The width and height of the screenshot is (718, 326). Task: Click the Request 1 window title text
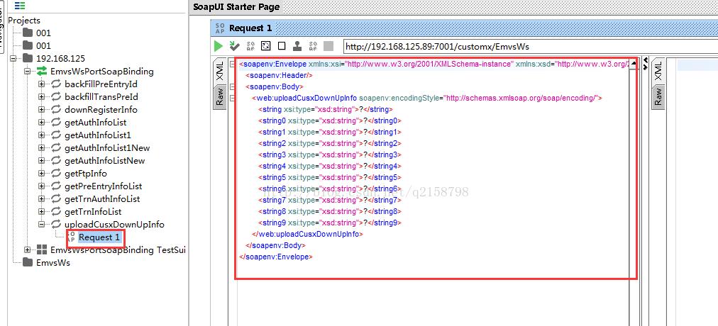click(250, 28)
